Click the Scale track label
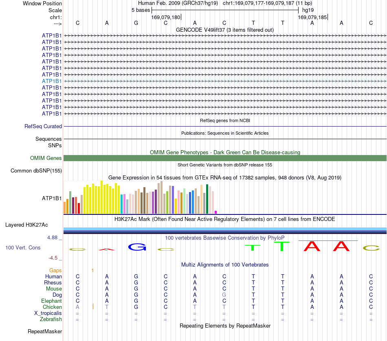 click(x=55, y=10)
